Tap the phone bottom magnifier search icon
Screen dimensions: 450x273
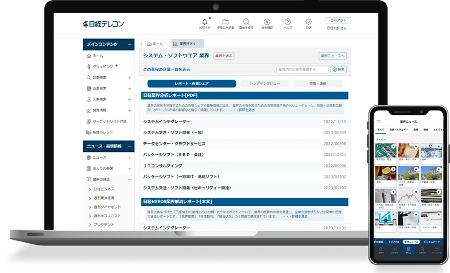[x=422, y=250]
